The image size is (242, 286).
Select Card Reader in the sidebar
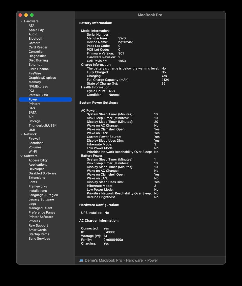[38, 47]
